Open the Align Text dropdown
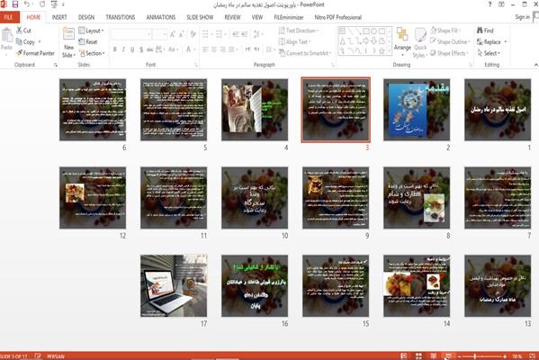The image size is (539, 360). click(x=294, y=42)
